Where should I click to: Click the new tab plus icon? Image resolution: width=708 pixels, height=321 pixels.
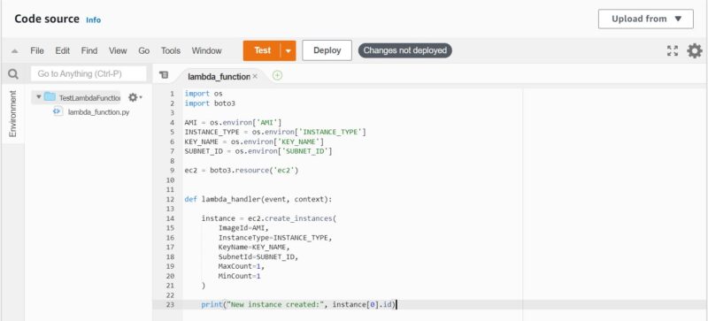tap(278, 75)
